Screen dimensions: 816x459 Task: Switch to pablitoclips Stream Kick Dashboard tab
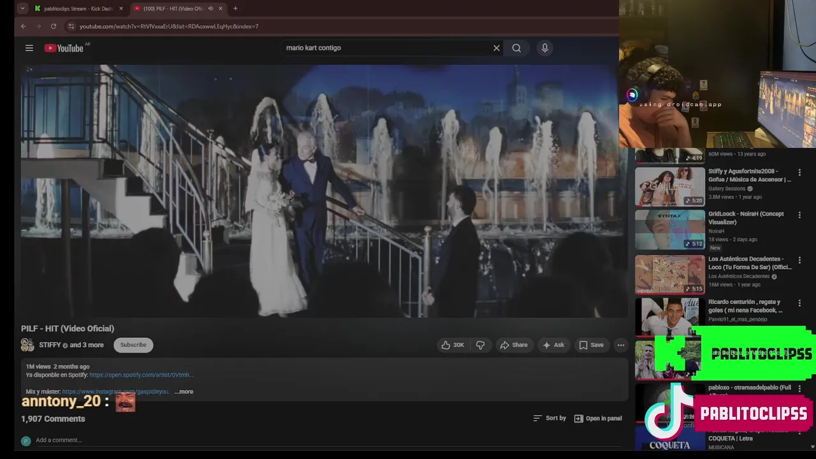(x=79, y=8)
